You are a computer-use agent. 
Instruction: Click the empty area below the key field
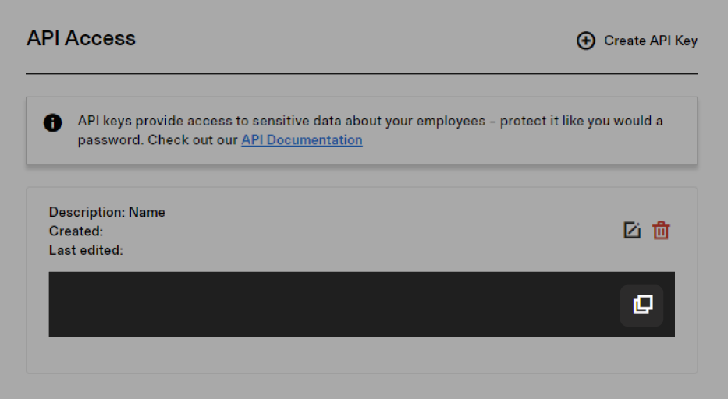(361, 355)
